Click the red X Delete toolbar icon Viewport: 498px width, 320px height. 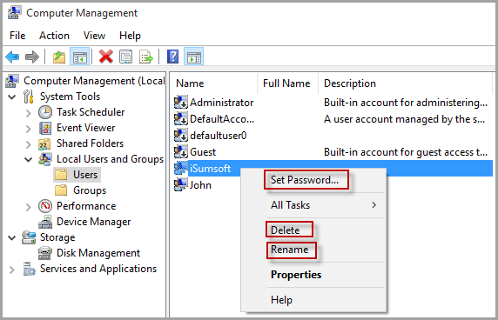105,57
